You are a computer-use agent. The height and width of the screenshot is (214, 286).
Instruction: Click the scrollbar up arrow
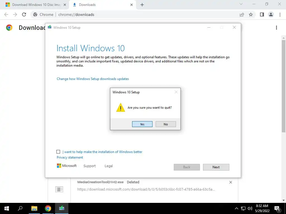coord(283,38)
